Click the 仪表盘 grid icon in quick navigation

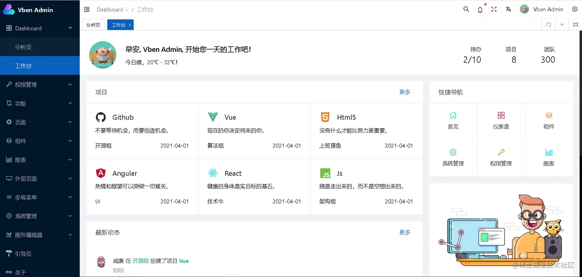click(501, 115)
